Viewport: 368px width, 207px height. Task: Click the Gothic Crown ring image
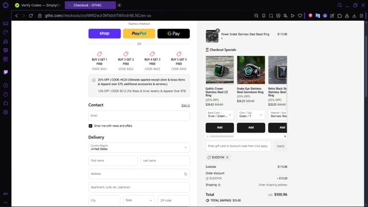coord(220,70)
